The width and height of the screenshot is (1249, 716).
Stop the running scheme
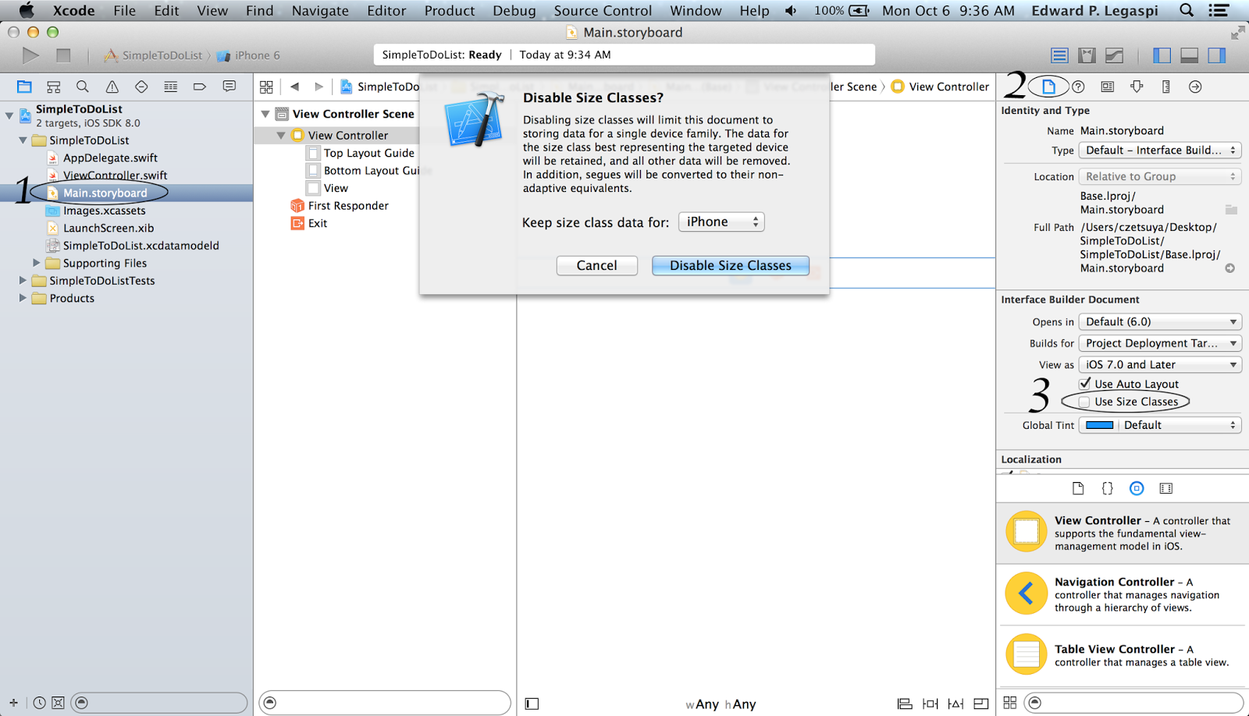coord(63,55)
